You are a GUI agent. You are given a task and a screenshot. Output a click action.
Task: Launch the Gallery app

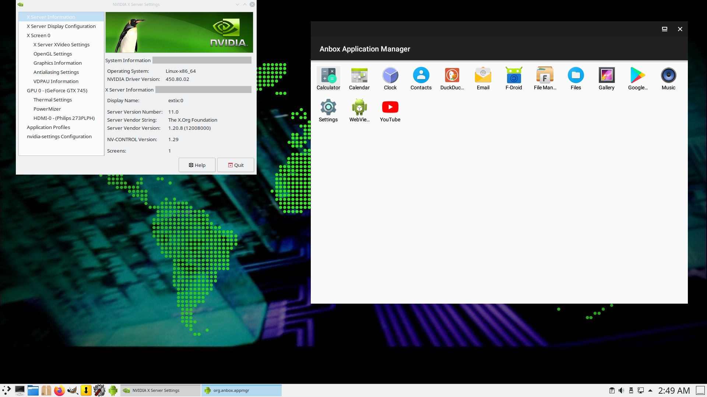pos(606,79)
